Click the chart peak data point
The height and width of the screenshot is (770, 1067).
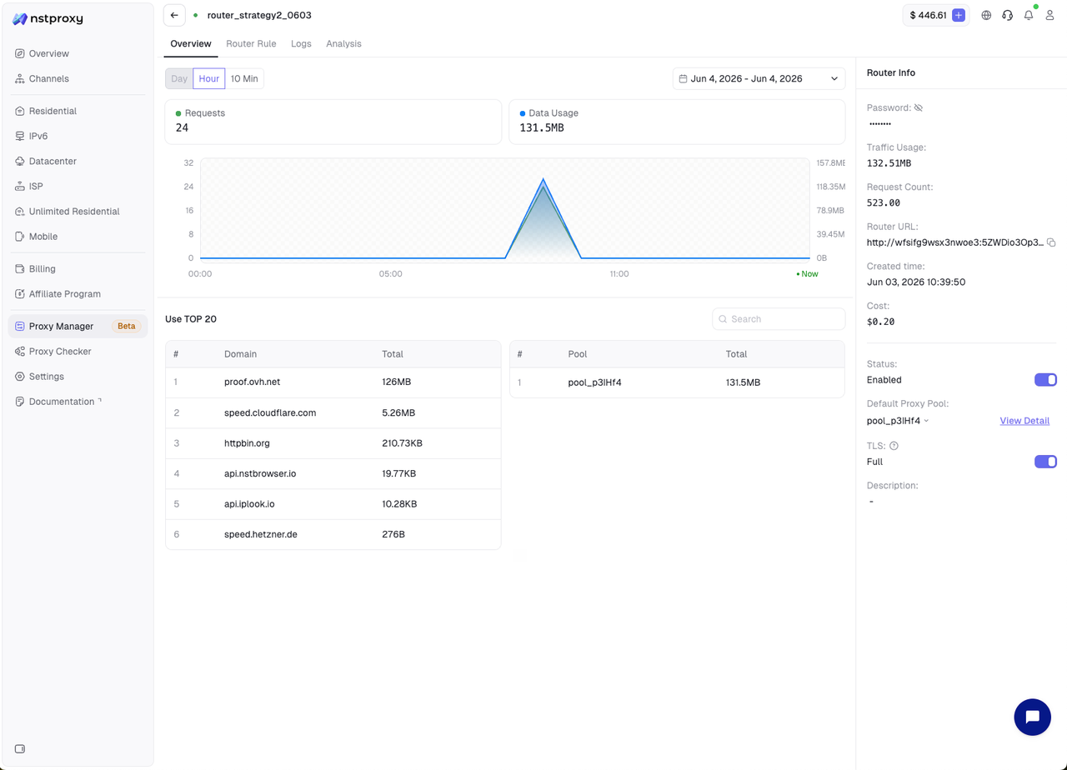point(544,179)
